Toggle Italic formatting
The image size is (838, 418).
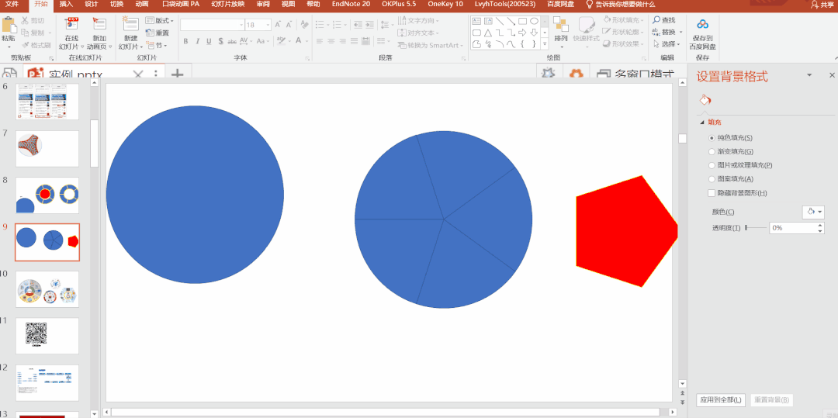click(x=196, y=41)
